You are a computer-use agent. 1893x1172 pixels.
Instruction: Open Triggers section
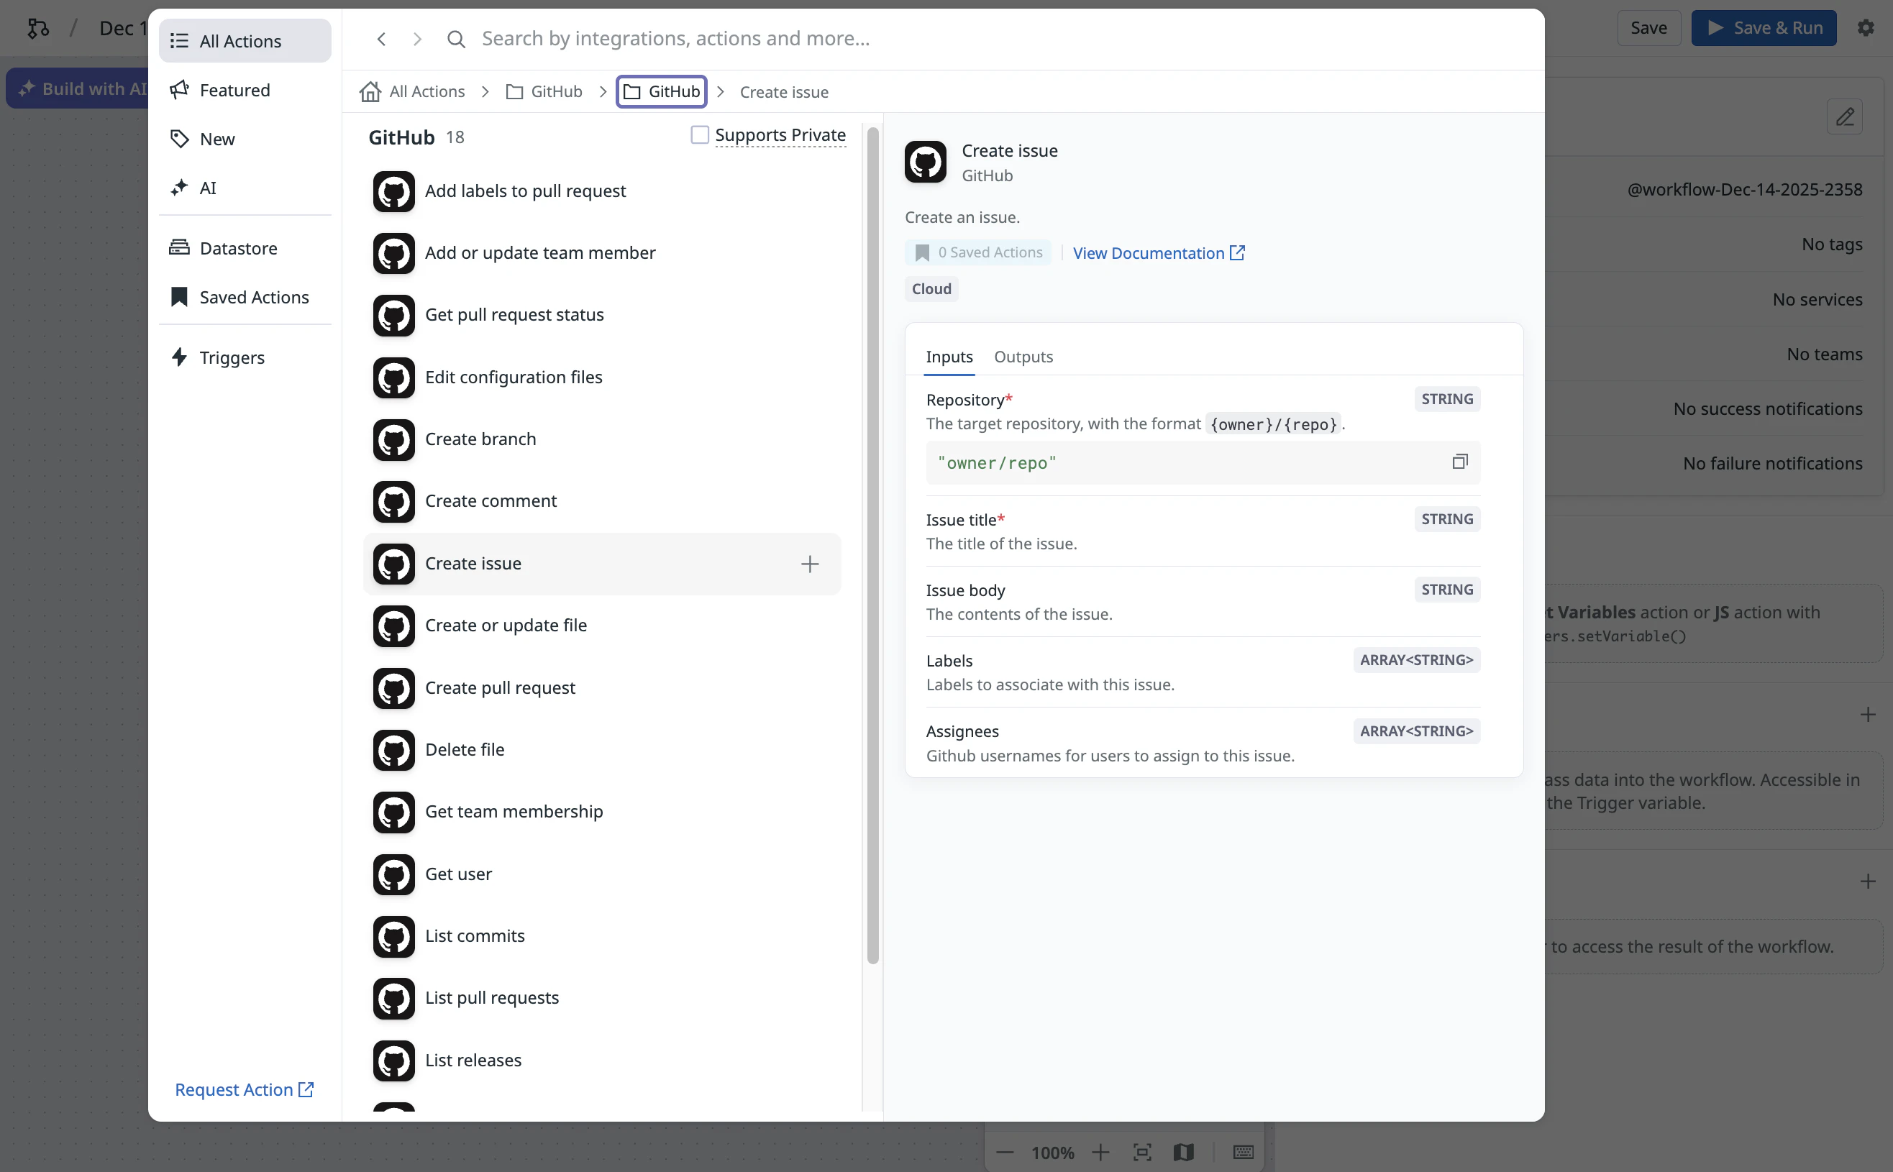[245, 357]
